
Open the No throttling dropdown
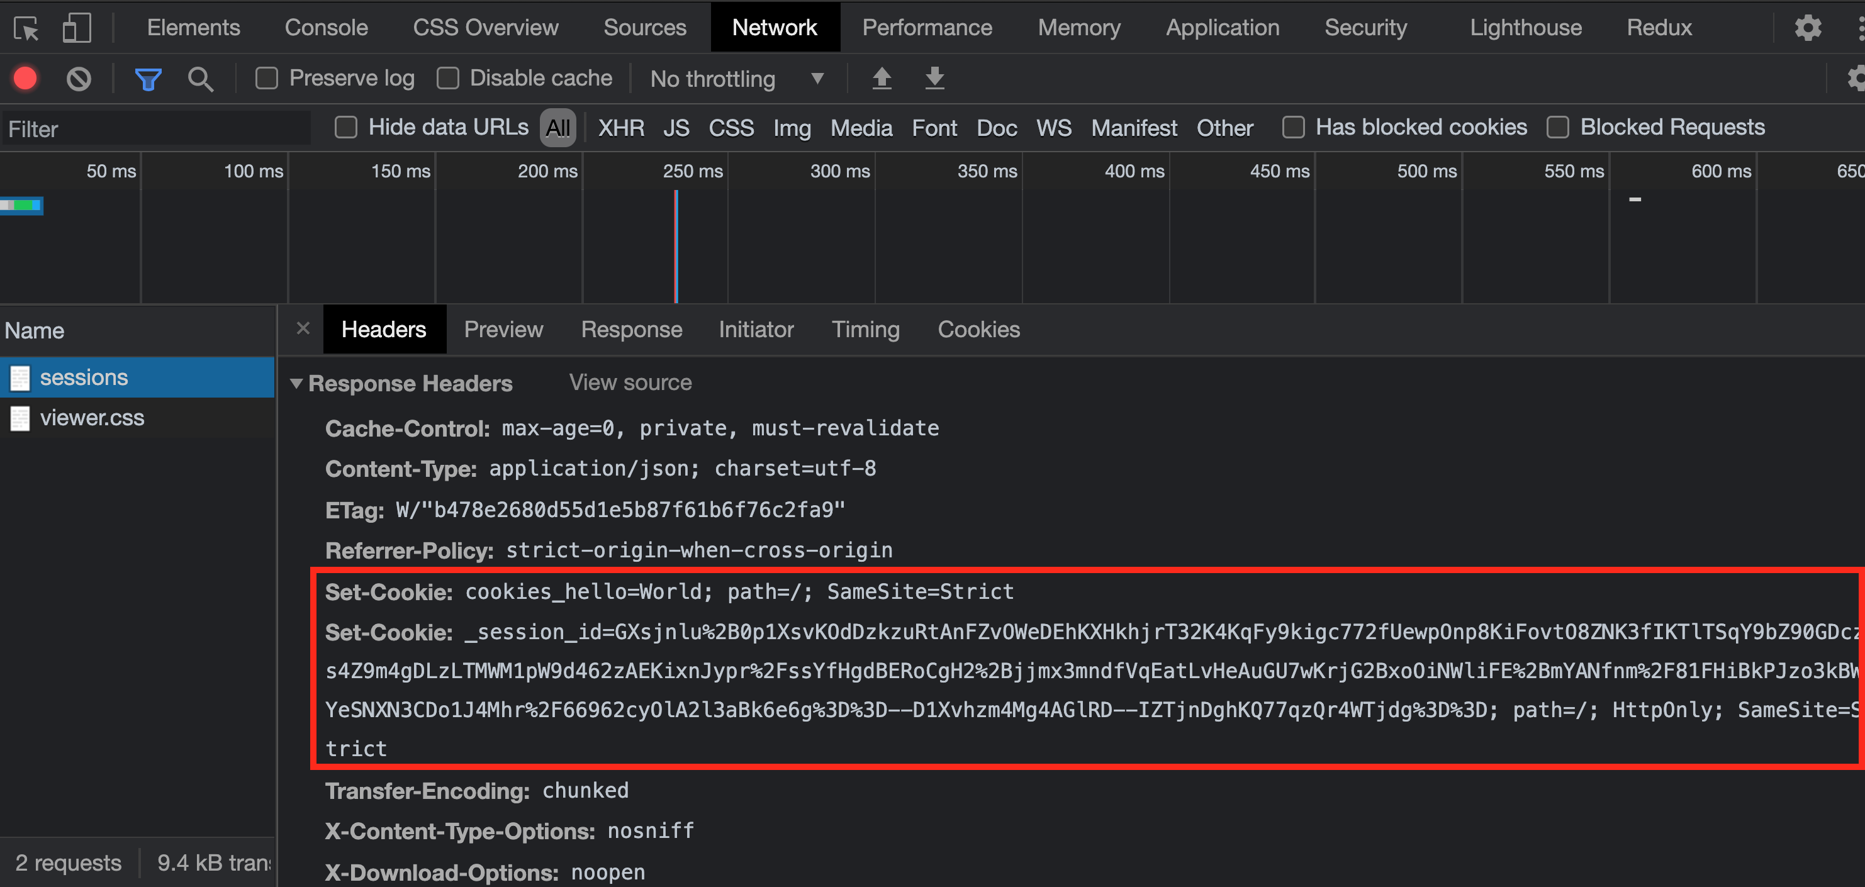point(736,78)
